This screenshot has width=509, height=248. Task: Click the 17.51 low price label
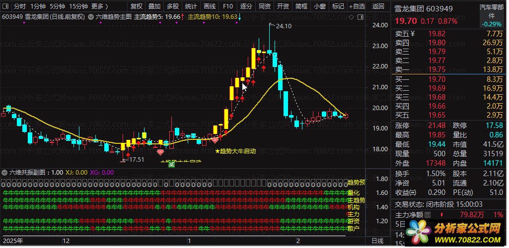point(137,159)
